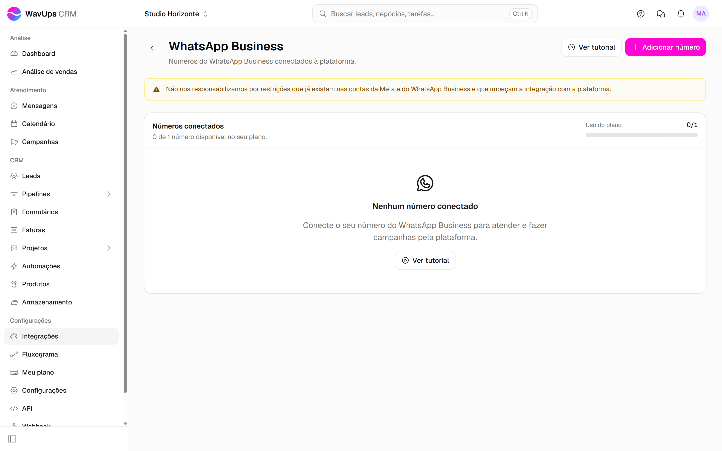Viewport: 722px width, 451px height.
Task: Open the Studio Horizonte workspace switcher
Action: coord(176,14)
